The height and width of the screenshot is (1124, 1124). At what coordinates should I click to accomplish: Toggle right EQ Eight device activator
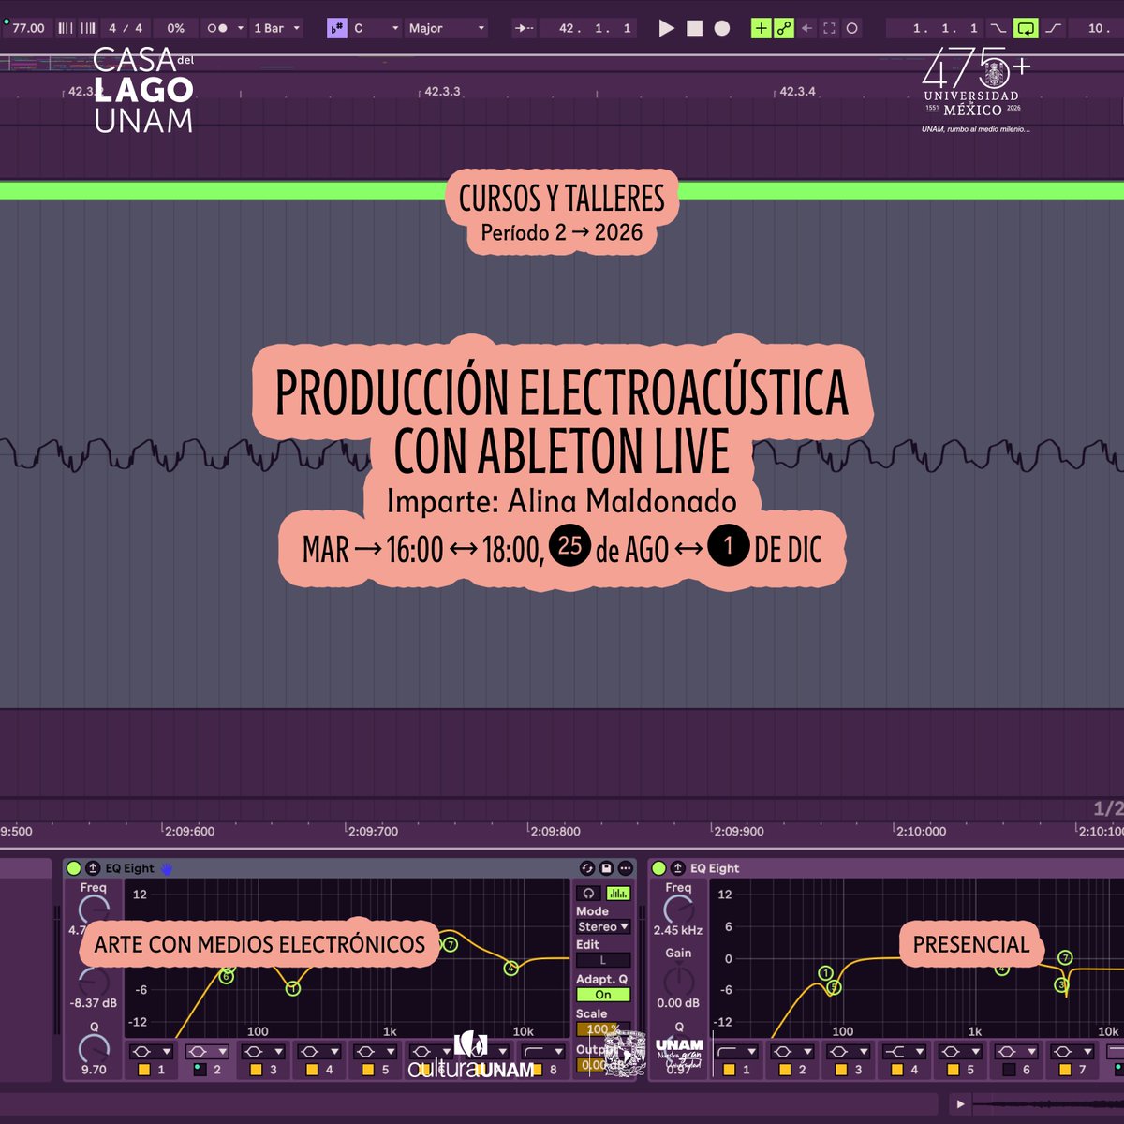click(658, 868)
